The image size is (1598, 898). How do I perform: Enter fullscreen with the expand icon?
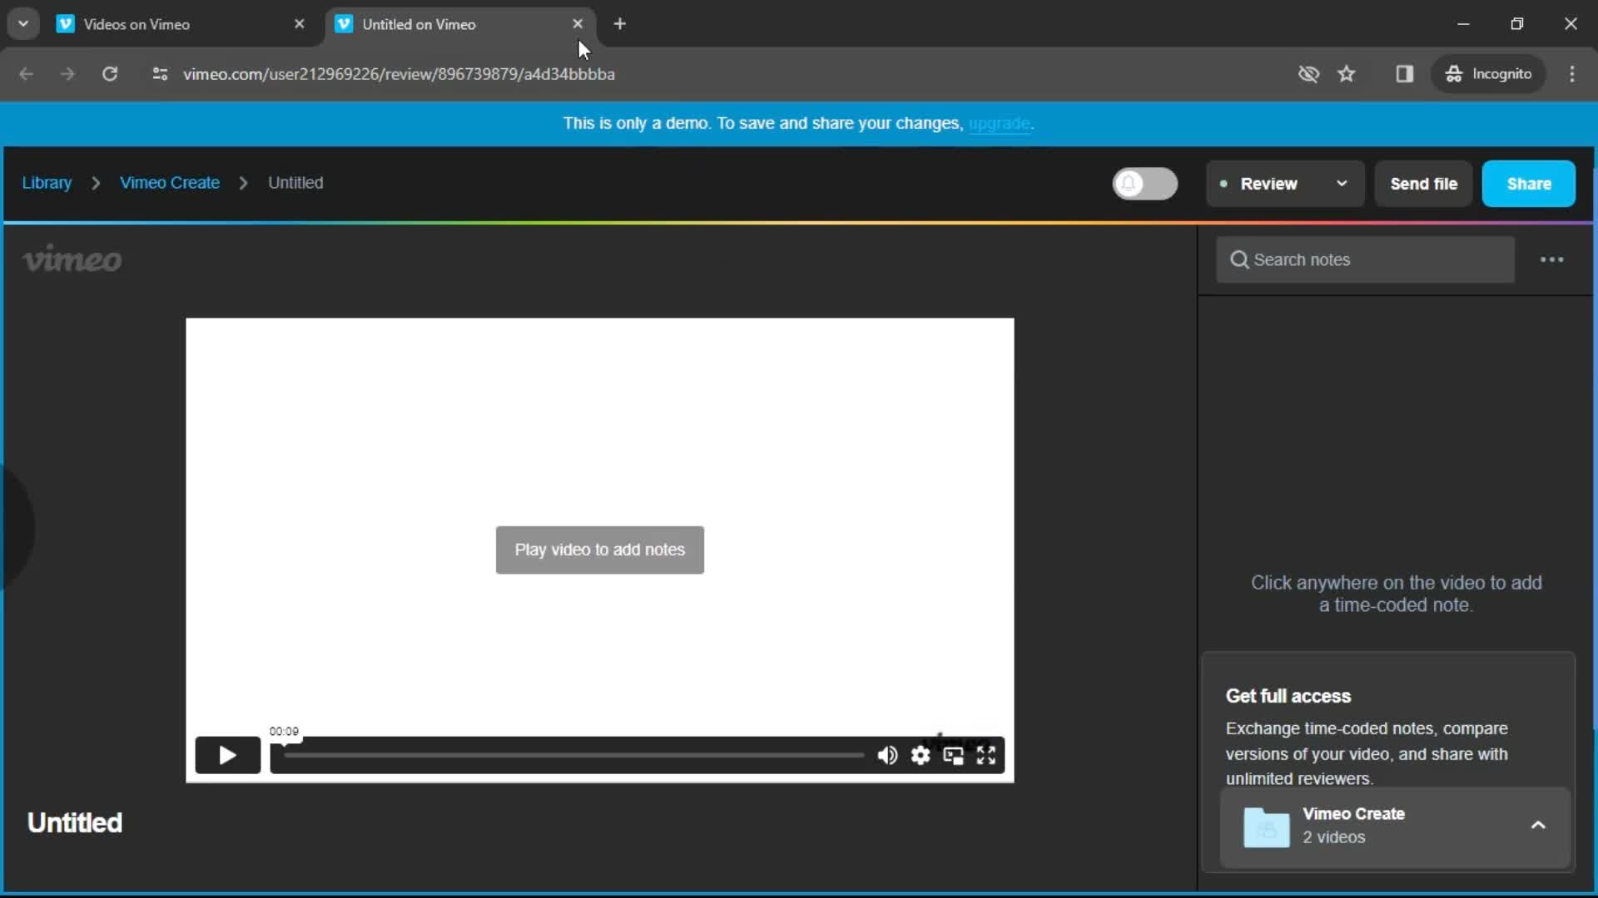(x=986, y=755)
